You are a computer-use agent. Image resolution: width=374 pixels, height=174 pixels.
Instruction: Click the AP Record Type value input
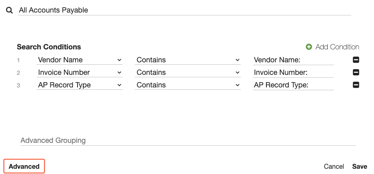coord(293,85)
